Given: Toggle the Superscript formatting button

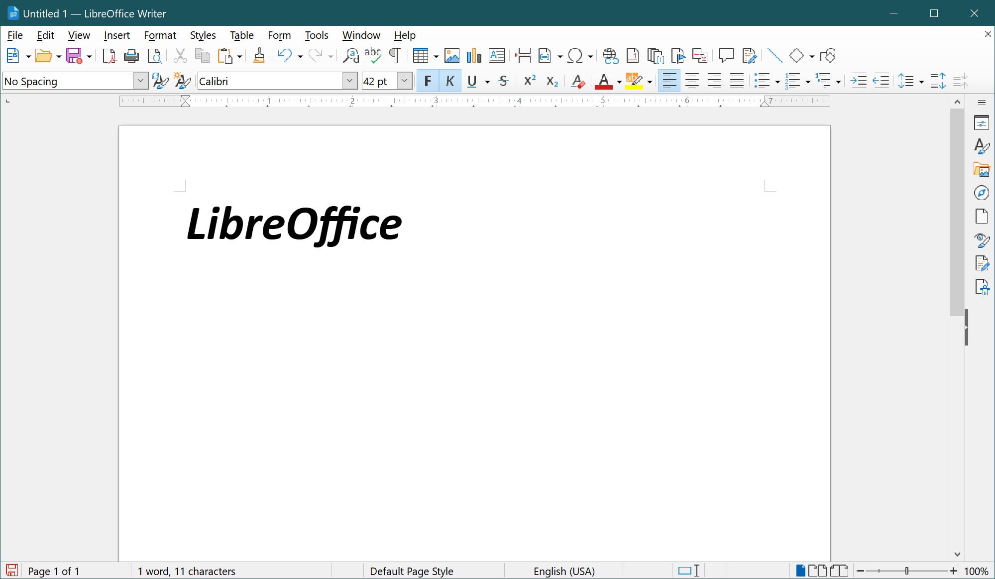Looking at the screenshot, I should coord(530,81).
